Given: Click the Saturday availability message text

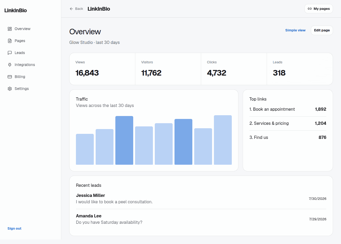Looking at the screenshot, I should (109, 222).
